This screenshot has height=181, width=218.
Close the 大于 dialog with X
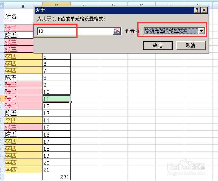point(204,10)
